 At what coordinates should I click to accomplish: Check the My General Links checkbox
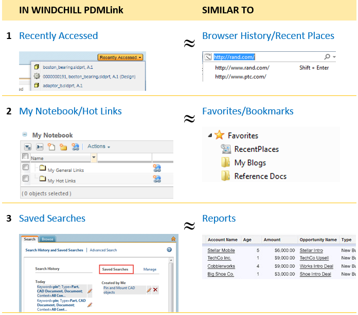point(25,168)
